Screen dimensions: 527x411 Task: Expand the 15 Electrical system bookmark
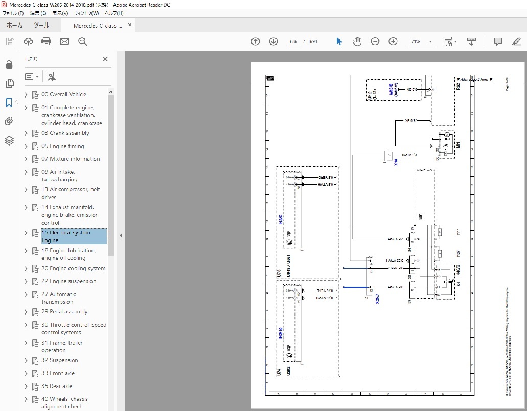tap(26, 233)
